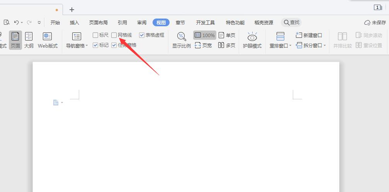This screenshot has height=192, width=389.
Task: Expand the paragraph layout icon dropdown arrow
Action: coord(62,102)
